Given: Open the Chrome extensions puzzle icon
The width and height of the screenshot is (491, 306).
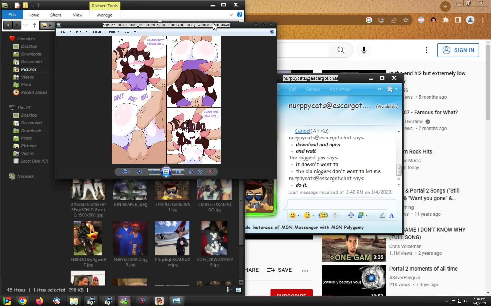Looking at the screenshot, I should [446, 20].
